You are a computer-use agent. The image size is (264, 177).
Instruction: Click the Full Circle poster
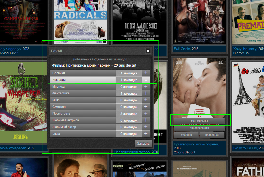[199, 22]
